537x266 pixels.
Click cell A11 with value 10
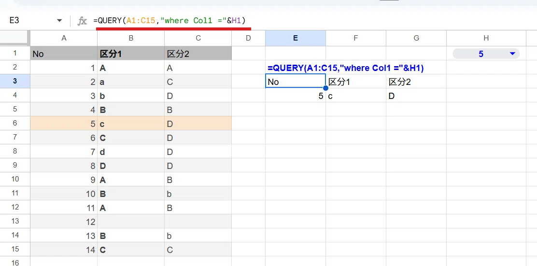click(x=64, y=194)
